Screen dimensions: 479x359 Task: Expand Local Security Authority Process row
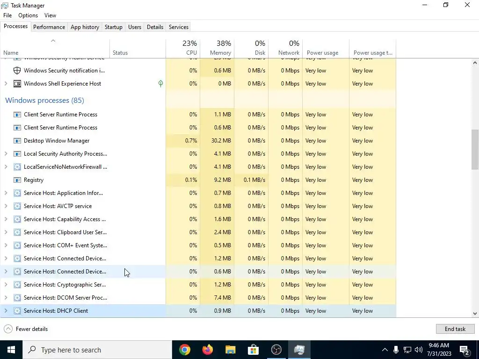[6, 154]
